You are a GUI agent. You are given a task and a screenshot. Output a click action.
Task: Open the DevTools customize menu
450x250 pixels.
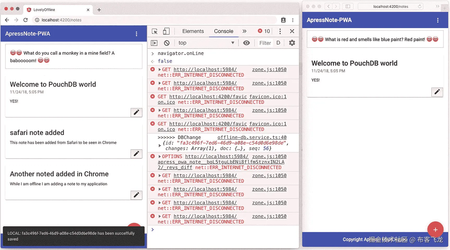280,31
